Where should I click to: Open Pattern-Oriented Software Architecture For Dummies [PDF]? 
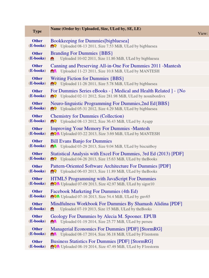point(111,166)
